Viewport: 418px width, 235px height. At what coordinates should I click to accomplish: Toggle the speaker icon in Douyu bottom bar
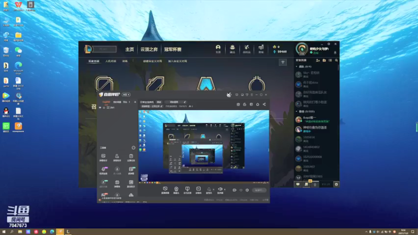[220, 190]
